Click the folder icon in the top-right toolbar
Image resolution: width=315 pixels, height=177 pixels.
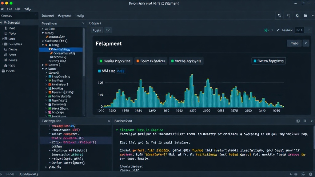[305, 16]
